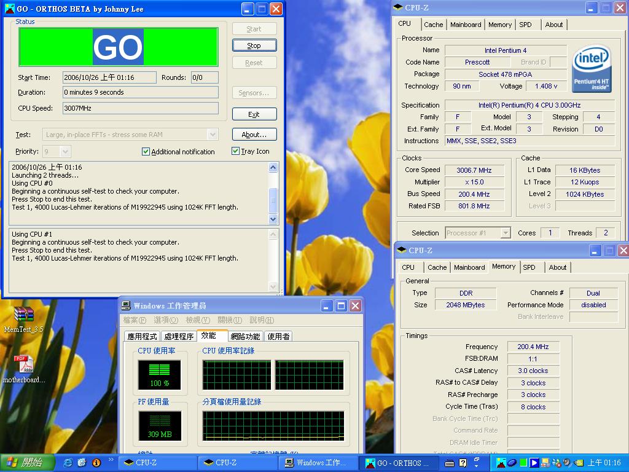Click the Core Speed value 3006.7 MHz

pos(474,170)
